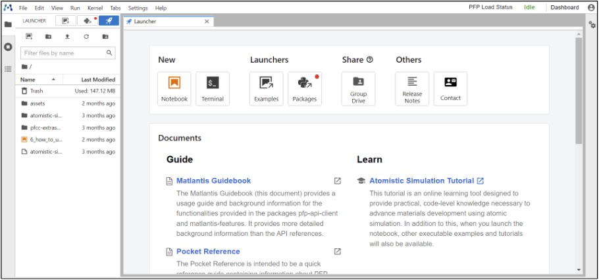Click the upload files icon
The image size is (599, 280).
(67, 36)
